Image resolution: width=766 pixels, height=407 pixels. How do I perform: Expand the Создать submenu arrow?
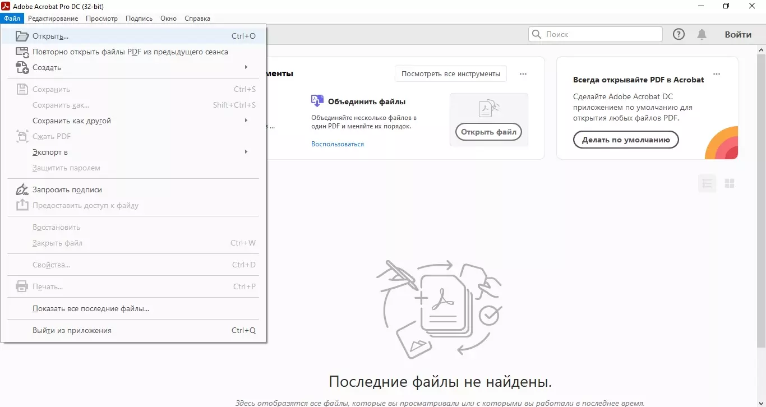[246, 67]
